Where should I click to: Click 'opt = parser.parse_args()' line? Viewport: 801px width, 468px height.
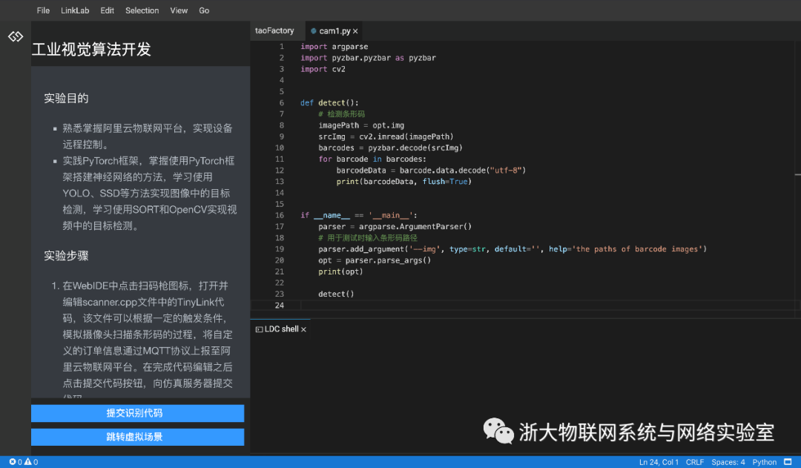coord(375,260)
